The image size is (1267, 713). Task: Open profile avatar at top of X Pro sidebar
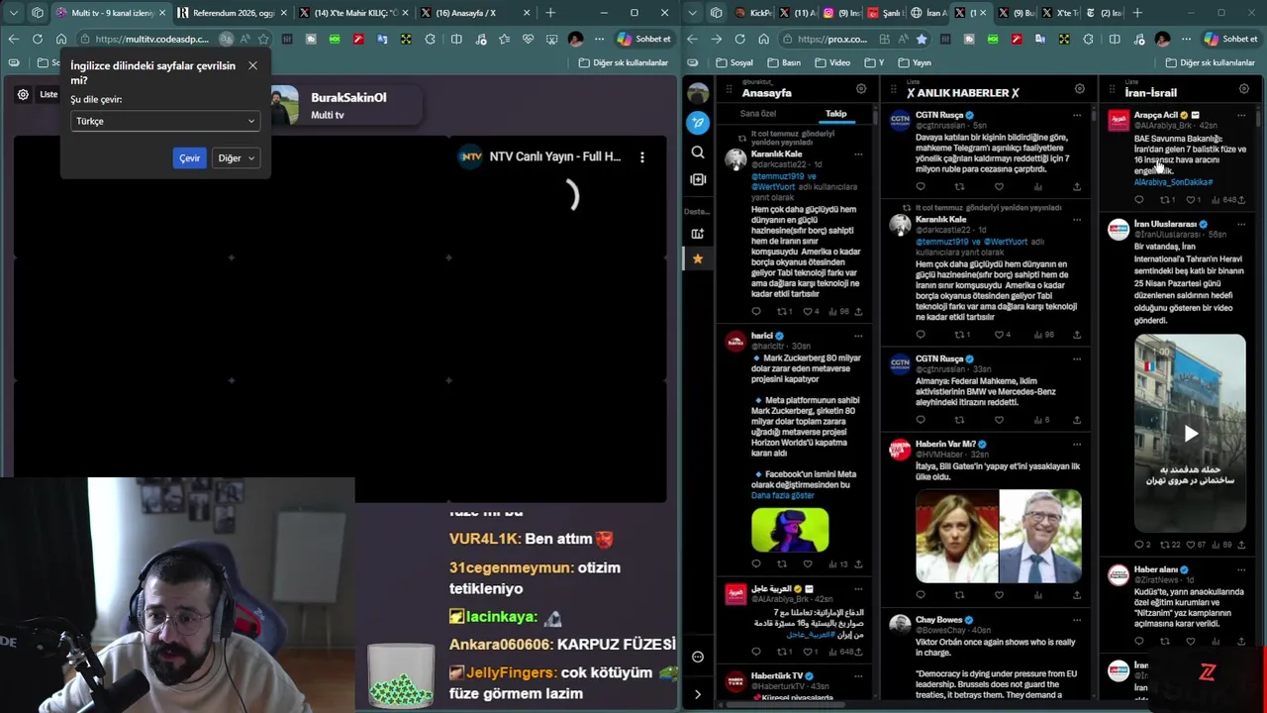coord(698,93)
